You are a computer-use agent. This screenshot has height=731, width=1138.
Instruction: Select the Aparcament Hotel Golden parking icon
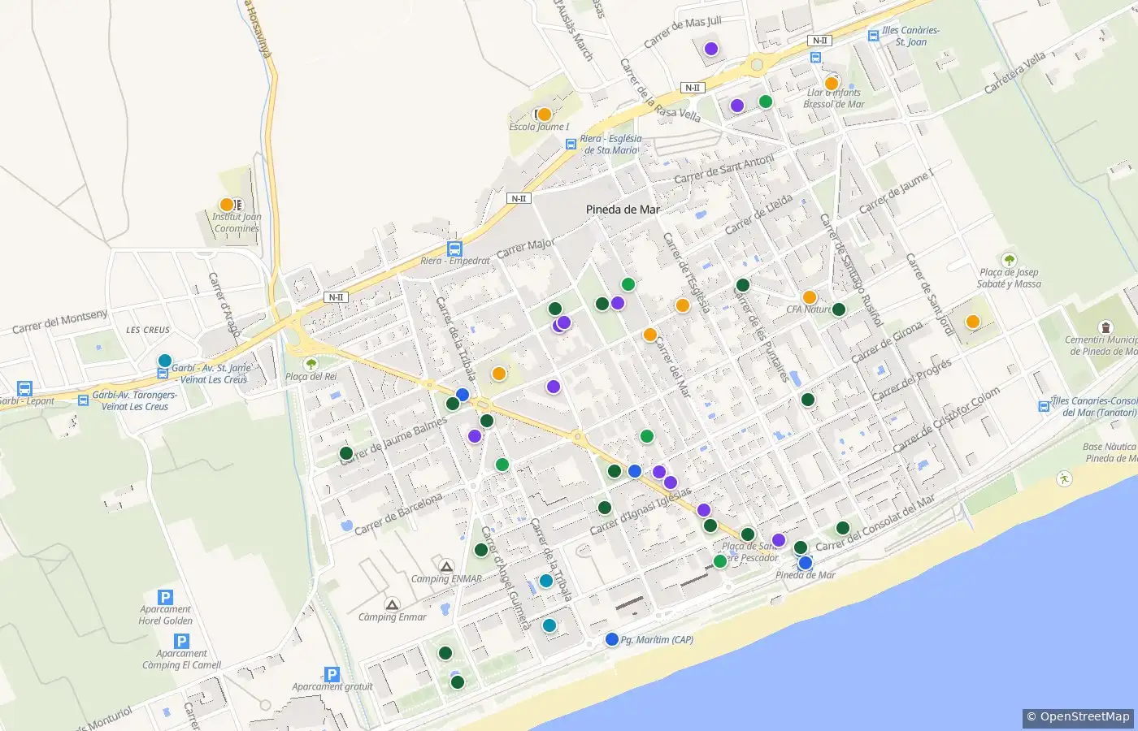(x=165, y=598)
